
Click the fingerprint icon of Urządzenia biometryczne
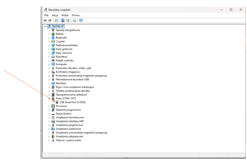pos(53,118)
